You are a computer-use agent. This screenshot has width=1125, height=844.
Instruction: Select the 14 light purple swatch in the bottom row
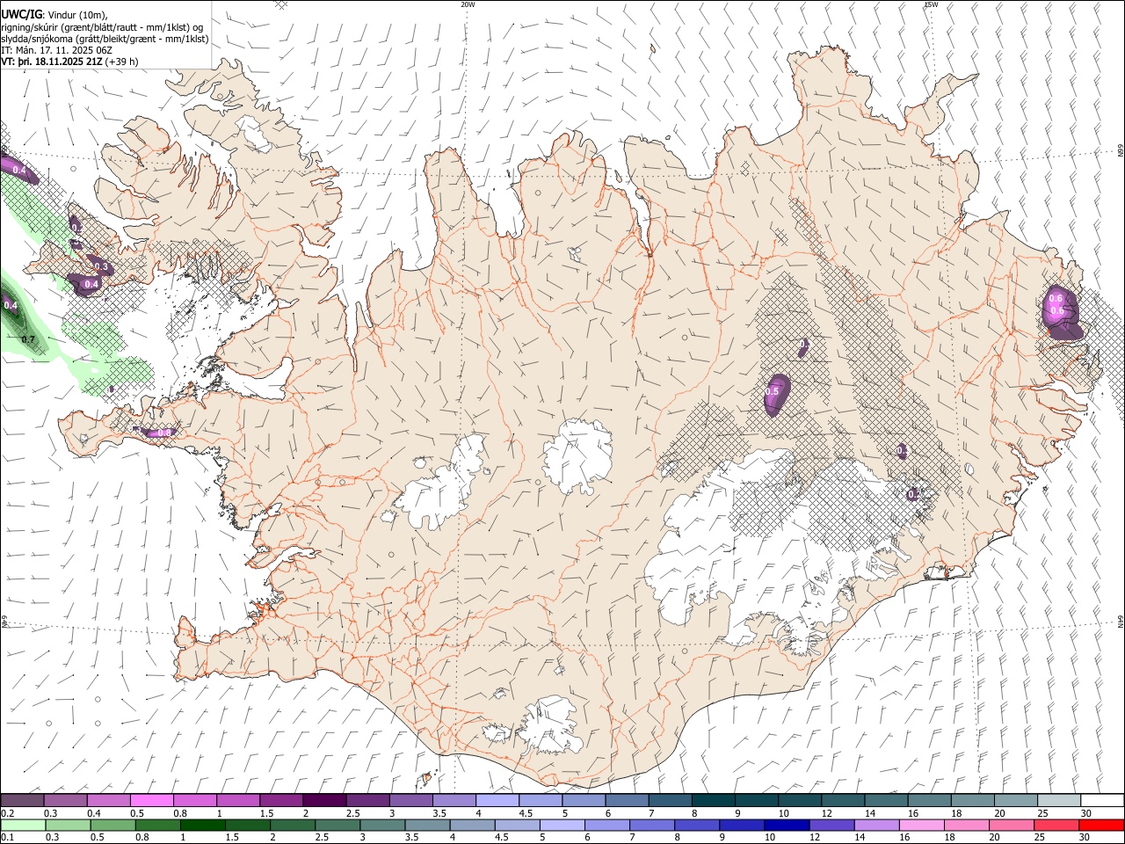point(875,825)
